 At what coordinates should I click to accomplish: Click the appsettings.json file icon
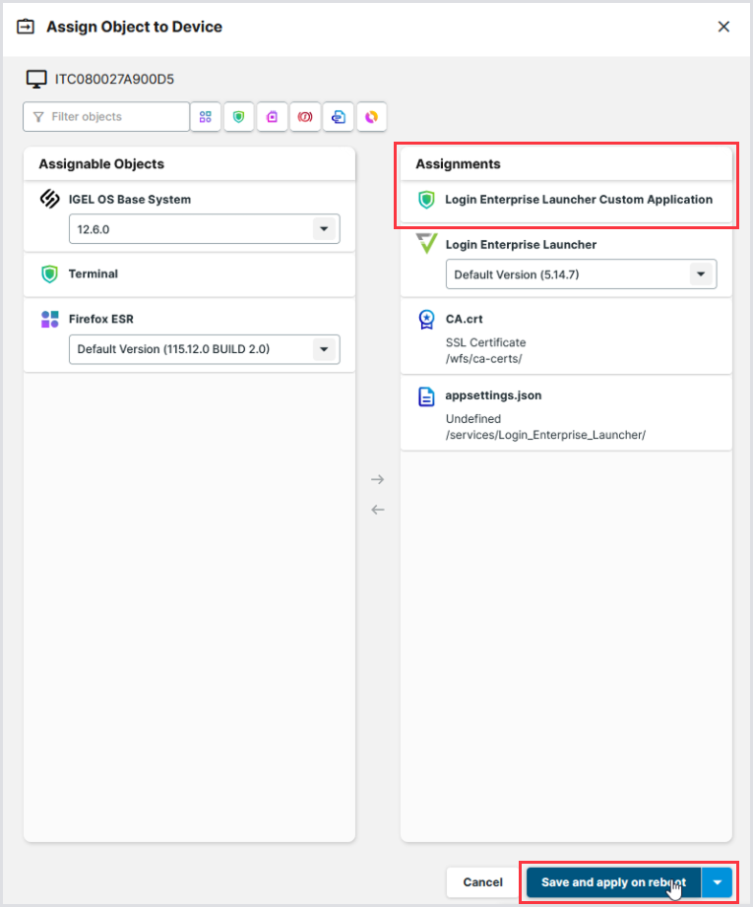tap(426, 395)
